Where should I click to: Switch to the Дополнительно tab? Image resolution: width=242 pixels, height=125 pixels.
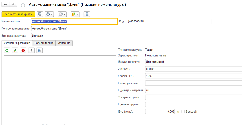44,43
